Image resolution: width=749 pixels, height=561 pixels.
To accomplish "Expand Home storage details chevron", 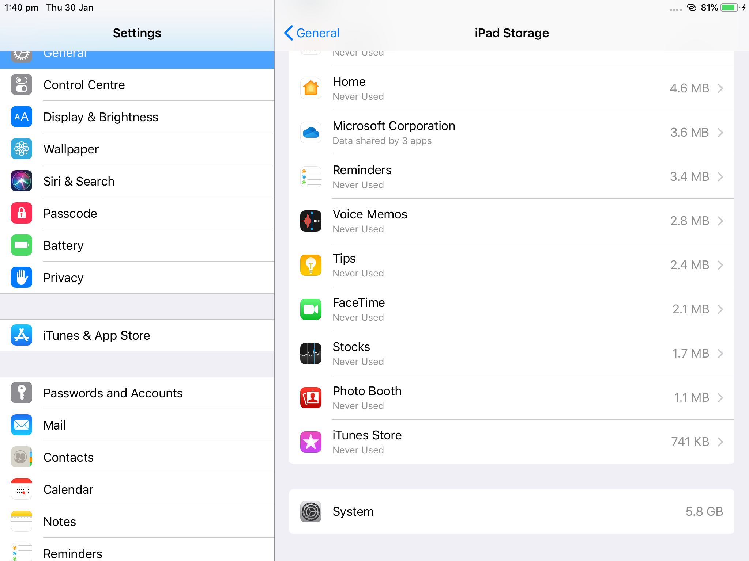I will (x=720, y=88).
